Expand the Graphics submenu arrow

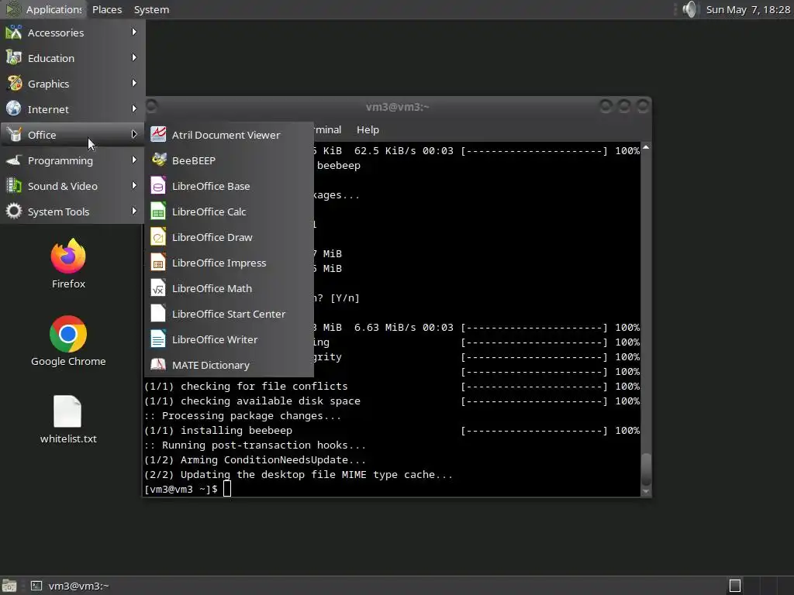[133, 83]
